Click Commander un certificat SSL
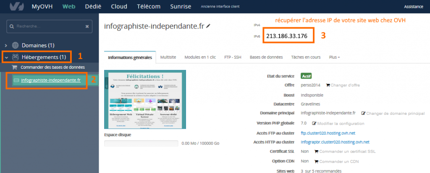Image resolution: width=430 pixels, height=173 pixels. coord(347,151)
